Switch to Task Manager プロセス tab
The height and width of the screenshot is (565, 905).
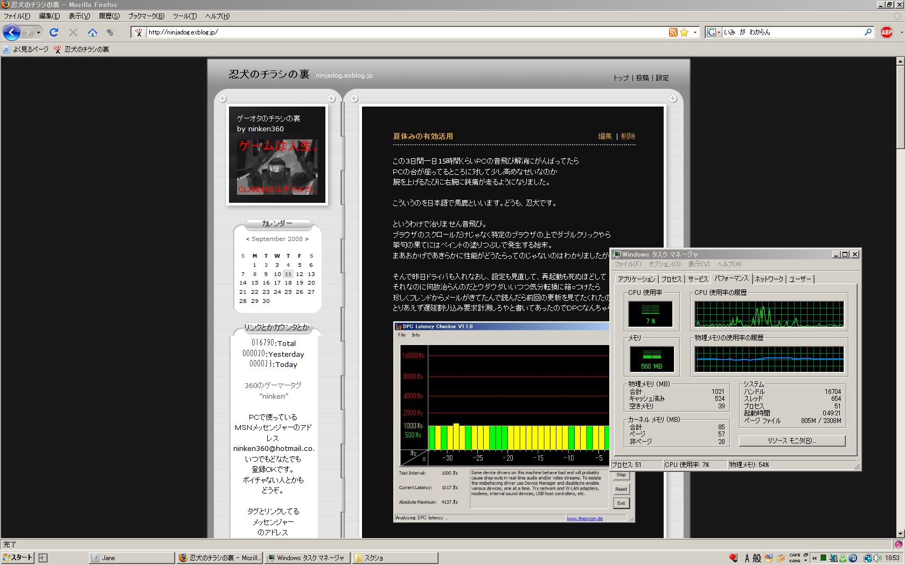pos(671,279)
